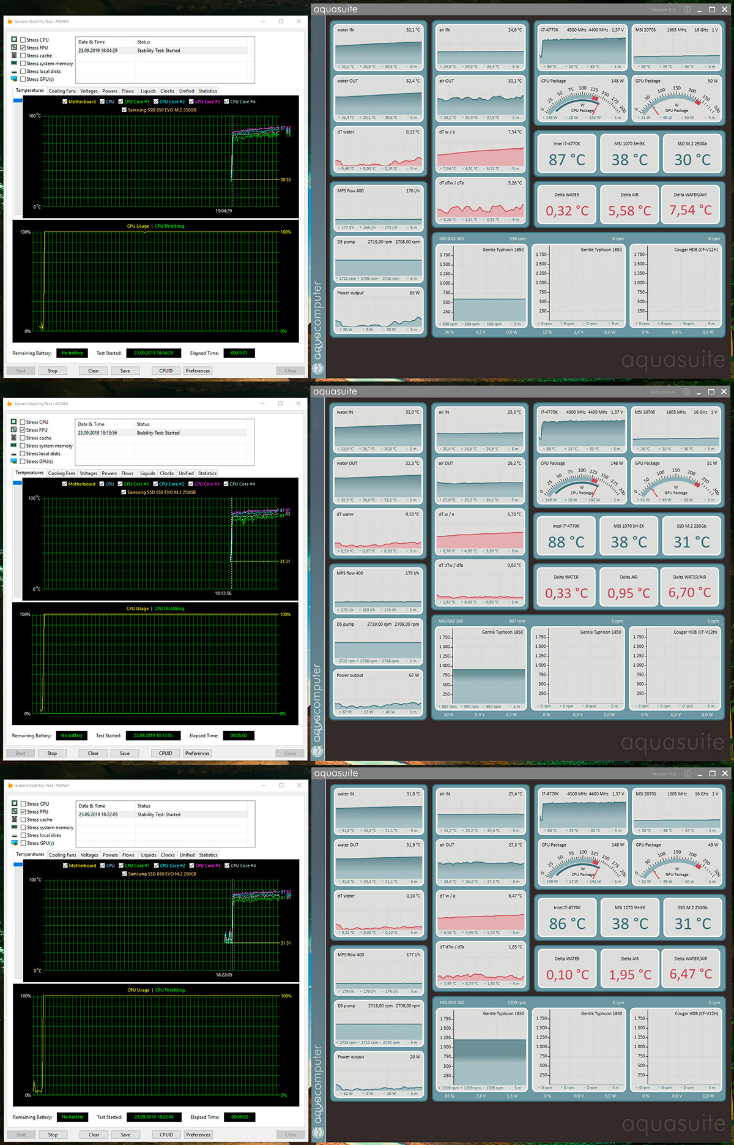Hide CPU Core #1 line in 18:13:56 window
734x1145 pixels.
click(120, 484)
